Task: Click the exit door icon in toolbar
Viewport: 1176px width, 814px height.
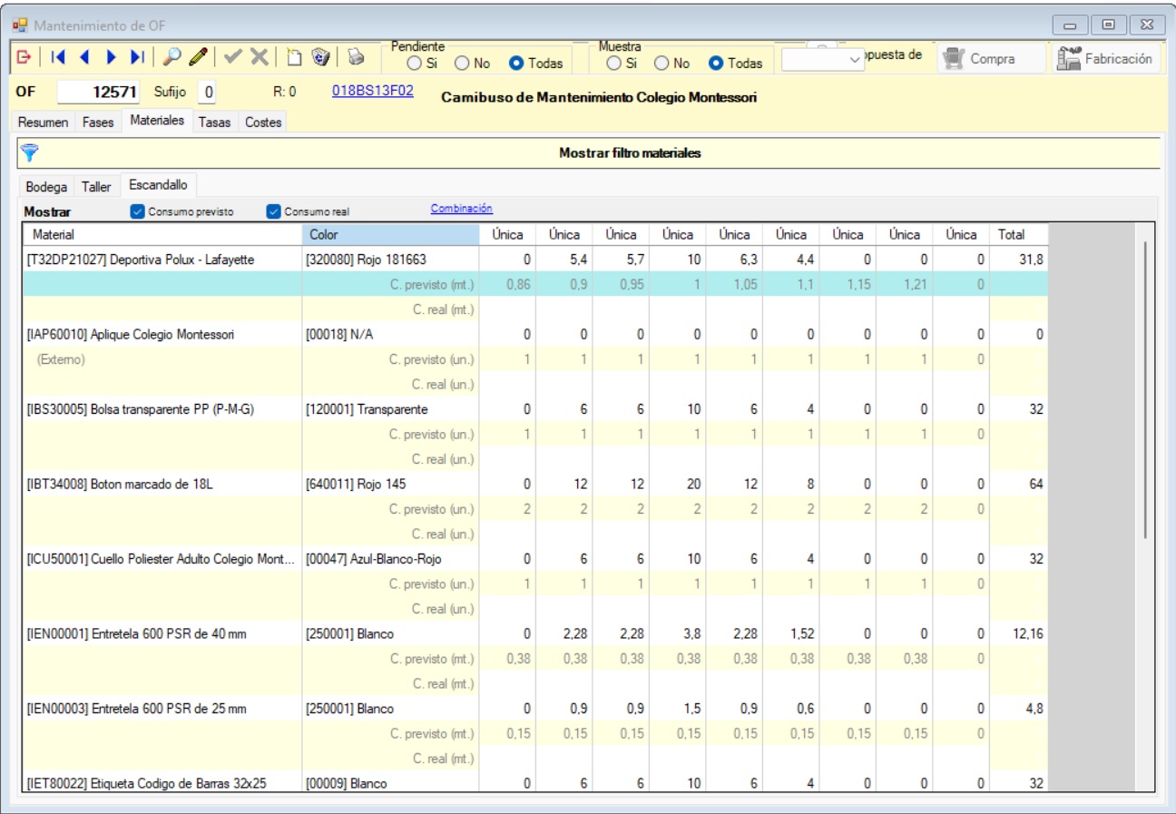Action: click(x=23, y=58)
